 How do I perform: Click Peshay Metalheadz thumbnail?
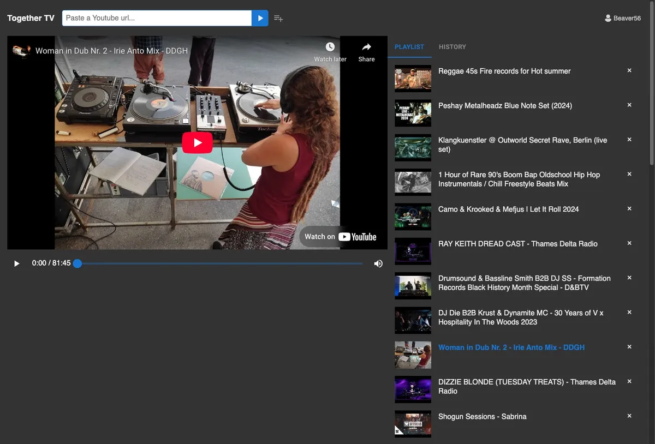tap(413, 113)
